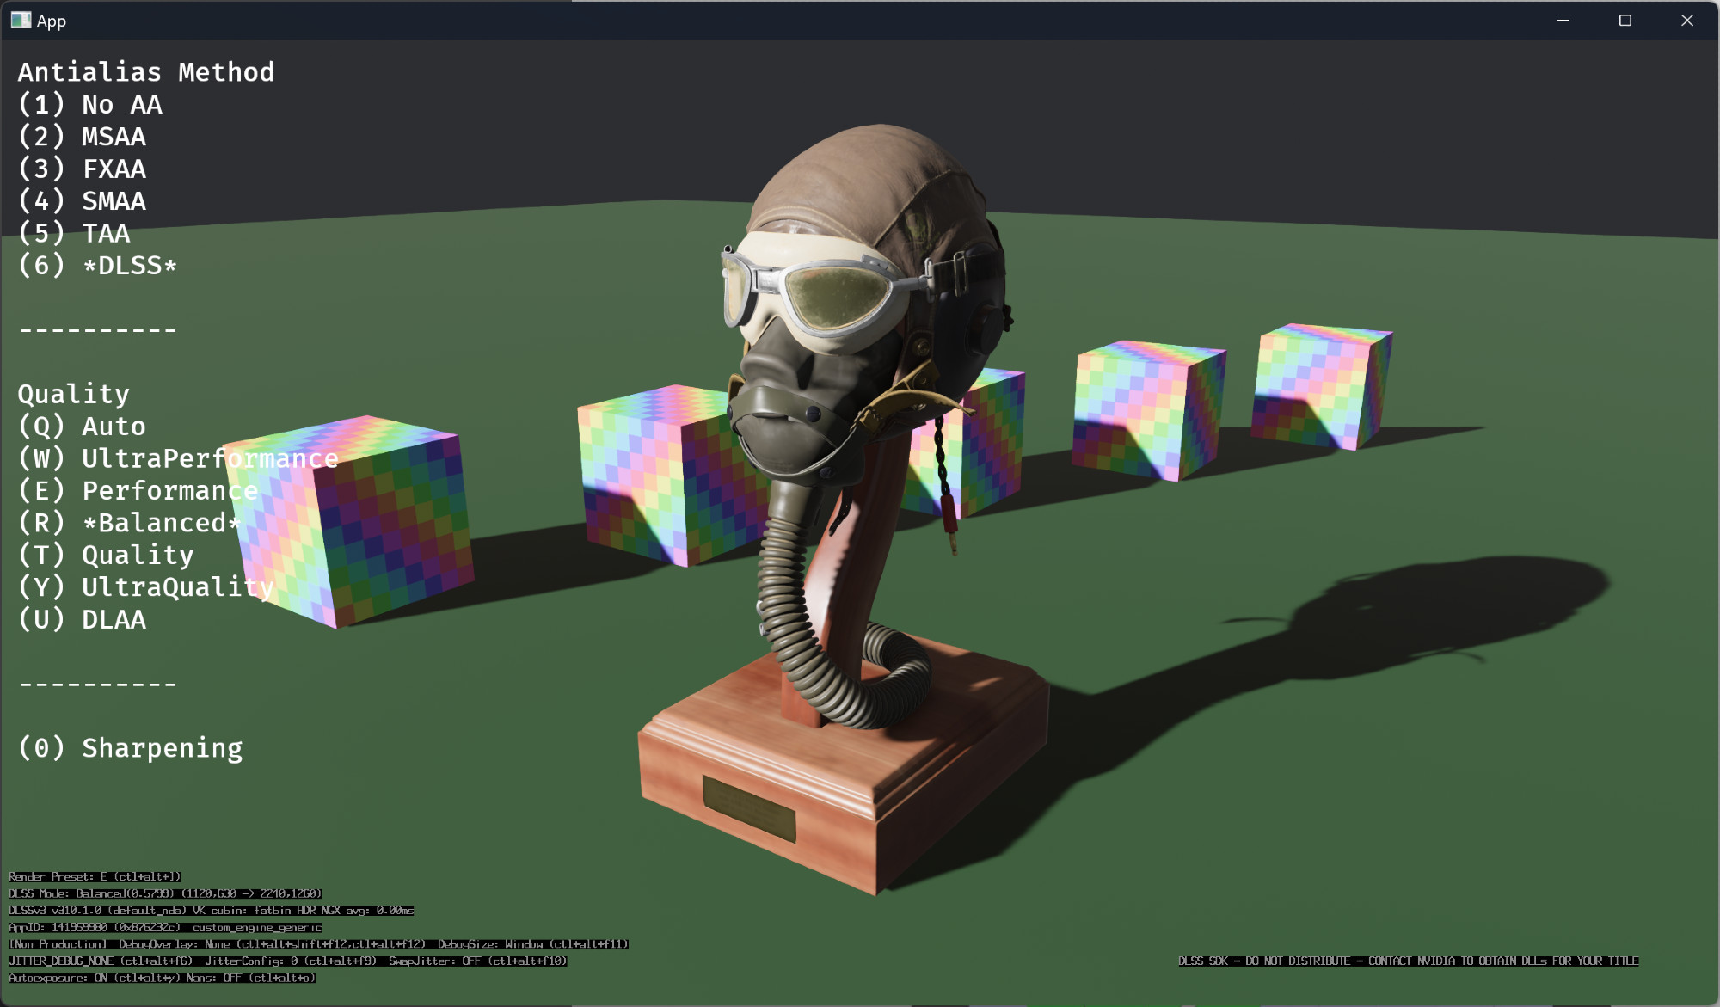This screenshot has width=1720, height=1007.
Task: Click the 'Quality' section heading
Action: tap(74, 395)
